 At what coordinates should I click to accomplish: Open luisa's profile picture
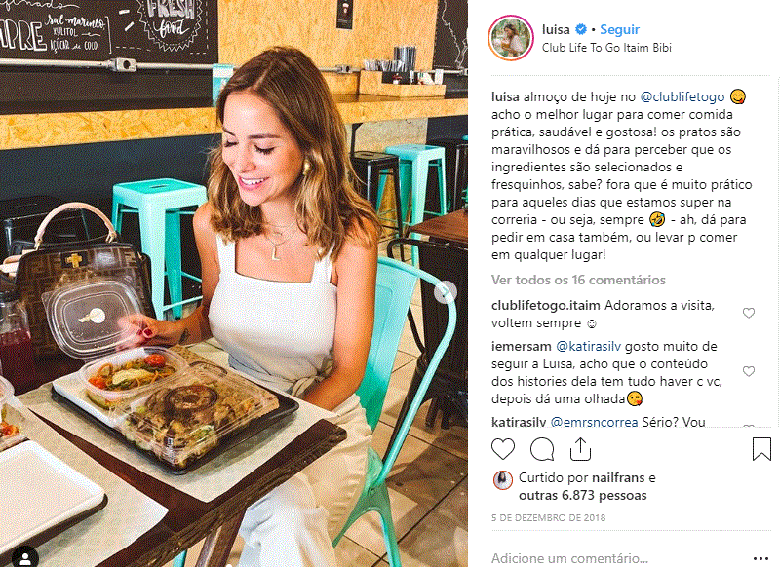point(511,38)
